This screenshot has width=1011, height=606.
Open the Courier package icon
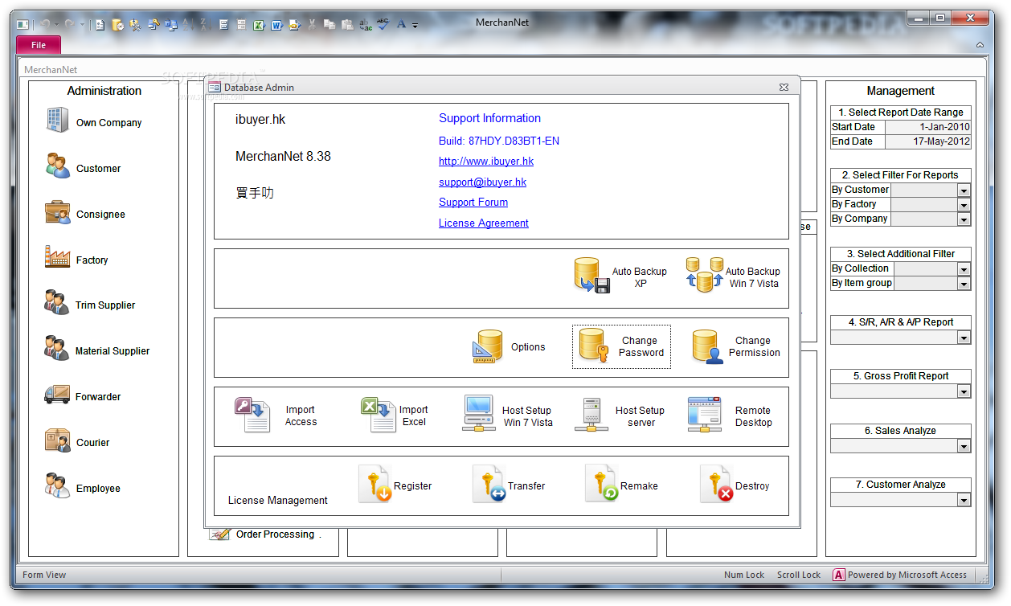tap(58, 440)
